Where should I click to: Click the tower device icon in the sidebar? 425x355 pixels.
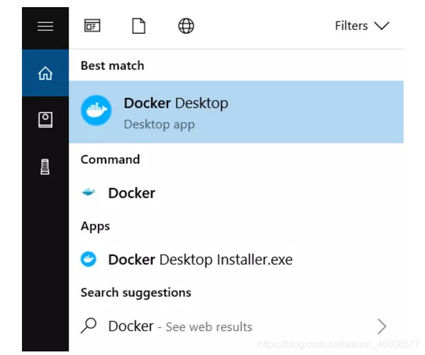click(45, 167)
